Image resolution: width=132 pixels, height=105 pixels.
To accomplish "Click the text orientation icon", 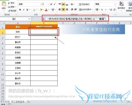I will pos(72,4).
